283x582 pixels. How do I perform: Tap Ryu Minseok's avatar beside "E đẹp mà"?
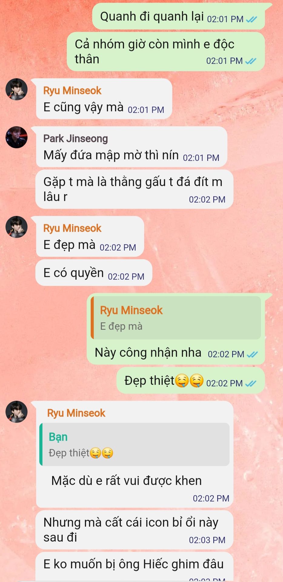pyautogui.click(x=17, y=227)
